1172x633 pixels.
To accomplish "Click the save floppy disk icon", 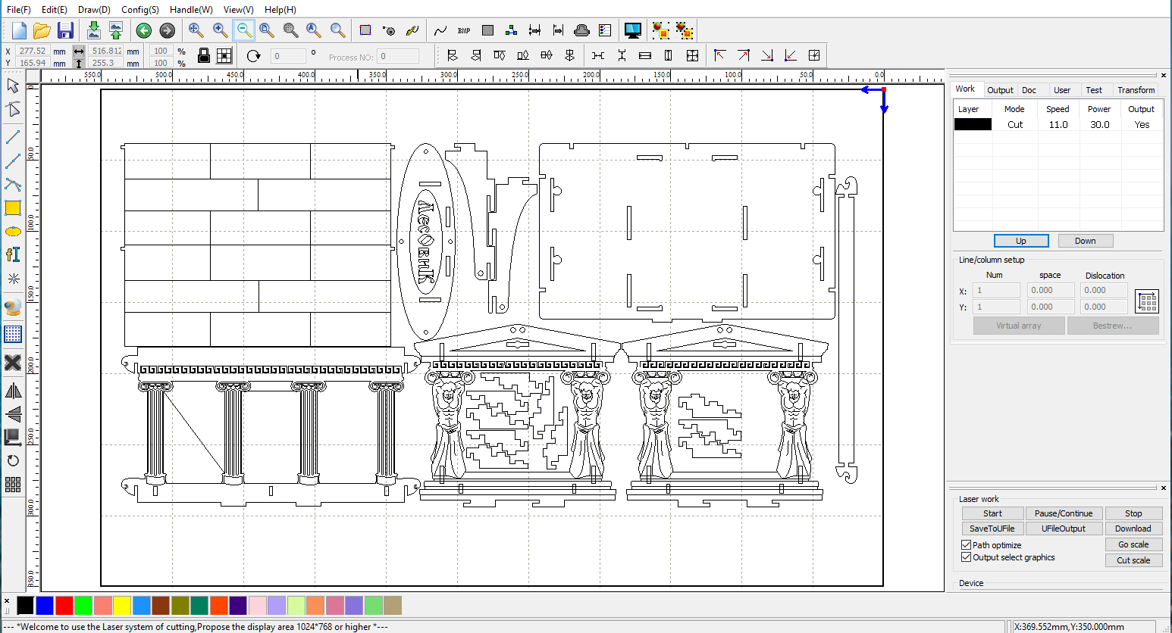I will pyautogui.click(x=66, y=31).
